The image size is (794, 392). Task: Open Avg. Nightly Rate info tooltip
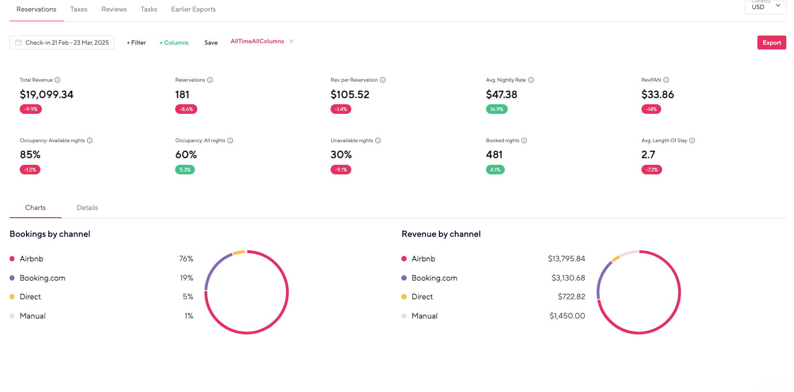(x=531, y=80)
